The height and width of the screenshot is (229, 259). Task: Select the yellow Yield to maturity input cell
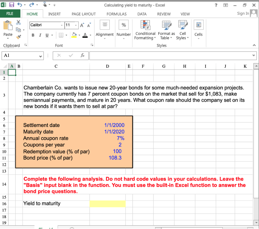pos(107,204)
